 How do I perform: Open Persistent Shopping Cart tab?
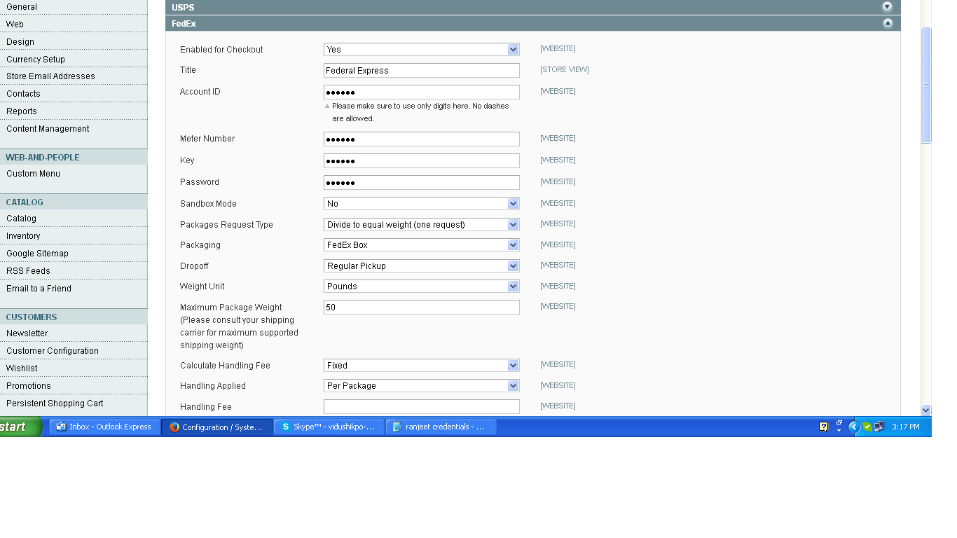[74, 403]
